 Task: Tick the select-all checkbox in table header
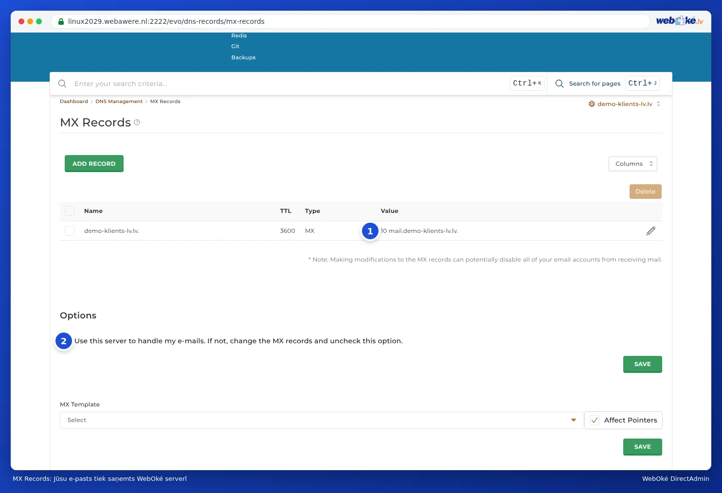[70, 211]
